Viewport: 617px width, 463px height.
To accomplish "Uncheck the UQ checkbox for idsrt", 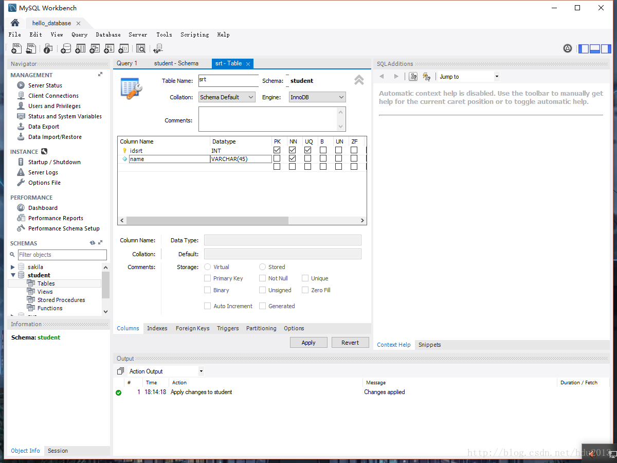I will point(308,150).
